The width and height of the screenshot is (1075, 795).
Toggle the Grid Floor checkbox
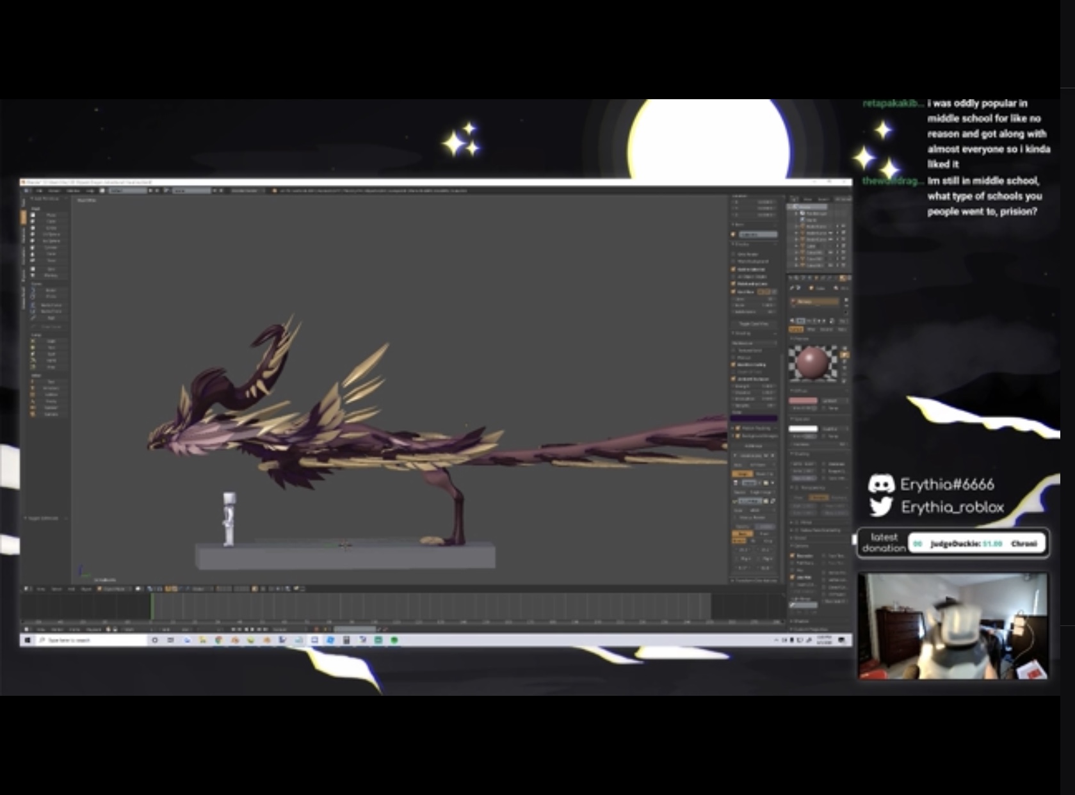point(733,292)
